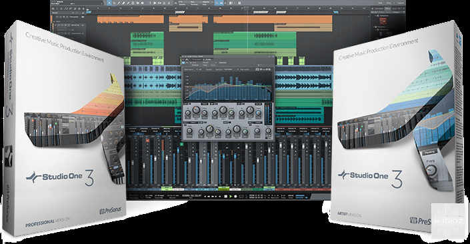Image resolution: width=470 pixels, height=244 pixels.
Task: Select the Arrow tool in the toolbar
Action: pos(109,3)
